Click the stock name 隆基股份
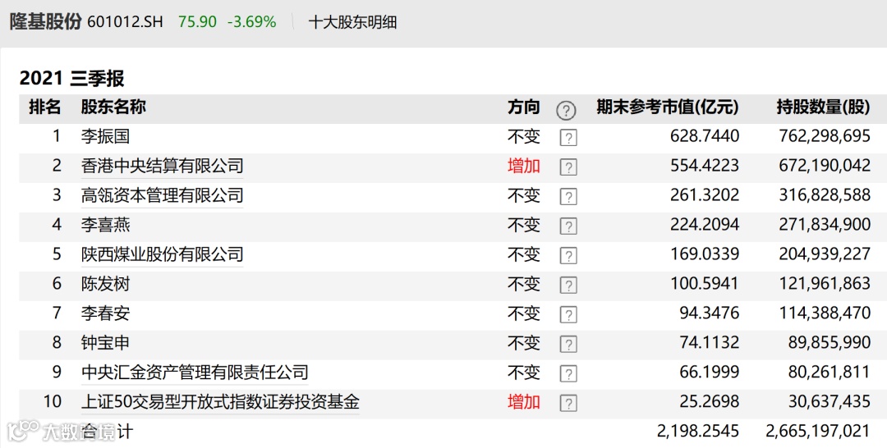 click(x=45, y=21)
